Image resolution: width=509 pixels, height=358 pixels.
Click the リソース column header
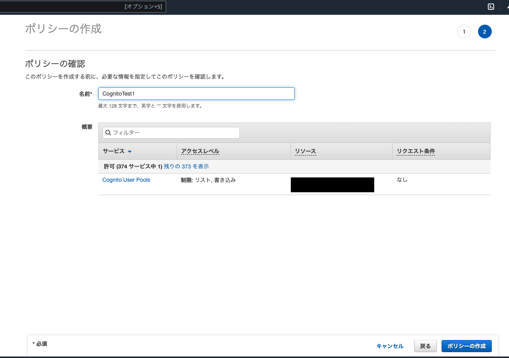click(x=305, y=151)
